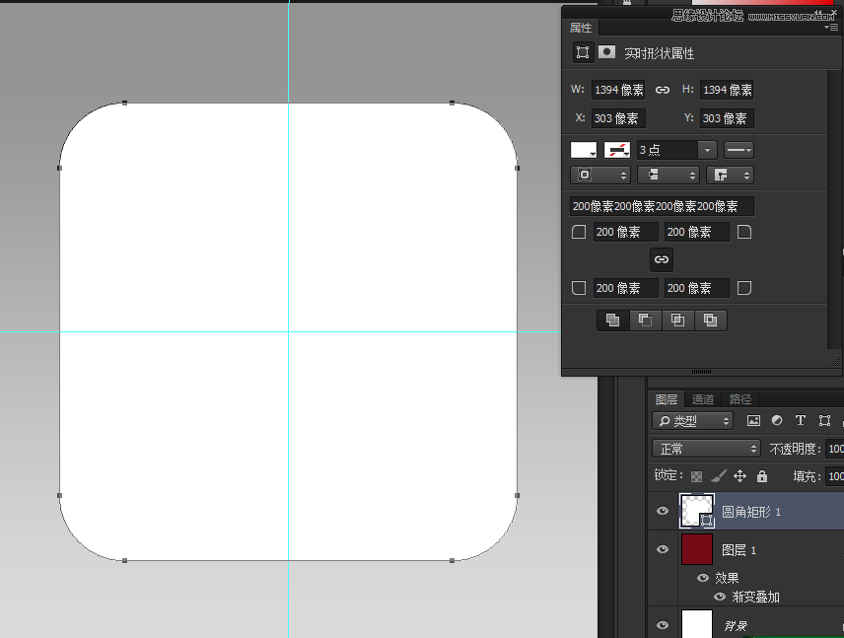Click the mask icon in Properties panel
The height and width of the screenshot is (638, 844).
click(606, 51)
